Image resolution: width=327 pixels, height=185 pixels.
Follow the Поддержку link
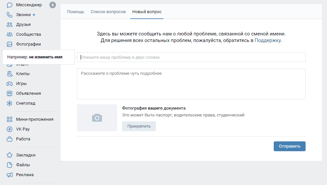pyautogui.click(x=268, y=40)
